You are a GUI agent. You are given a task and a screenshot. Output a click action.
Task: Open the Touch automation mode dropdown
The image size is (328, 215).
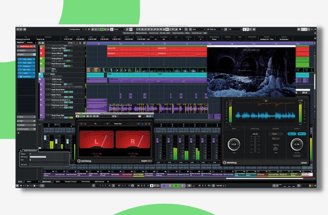pyautogui.click(x=117, y=29)
